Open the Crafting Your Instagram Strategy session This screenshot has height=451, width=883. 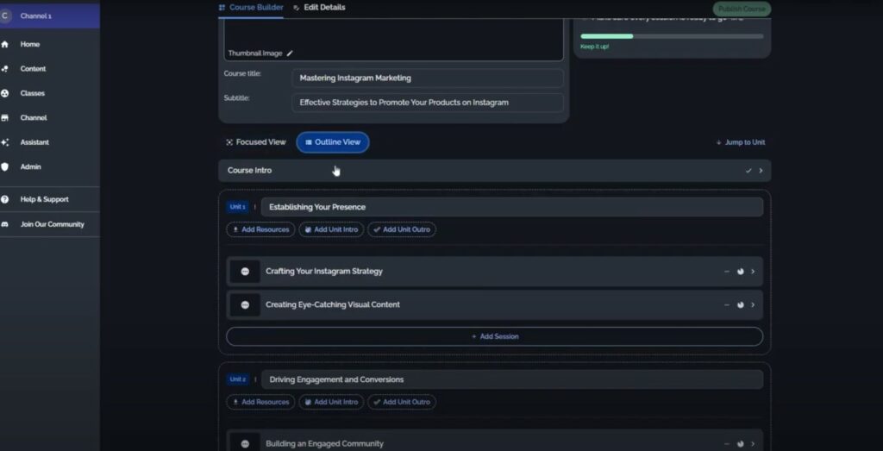click(x=494, y=272)
